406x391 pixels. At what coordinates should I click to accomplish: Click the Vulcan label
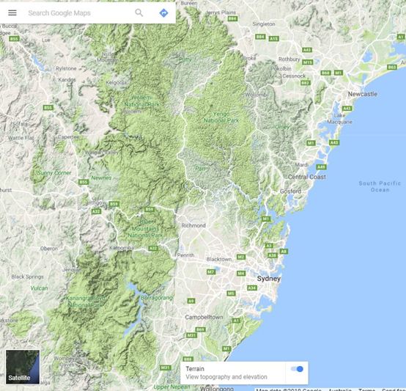[39, 288]
